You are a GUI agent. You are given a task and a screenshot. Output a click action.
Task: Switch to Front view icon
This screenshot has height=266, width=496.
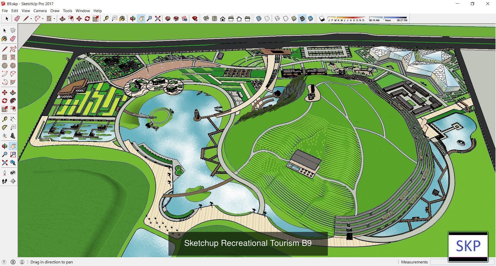pos(223,19)
